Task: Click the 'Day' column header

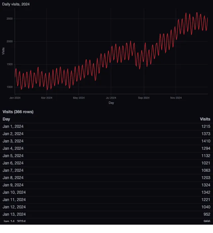Action: [x=6, y=119]
